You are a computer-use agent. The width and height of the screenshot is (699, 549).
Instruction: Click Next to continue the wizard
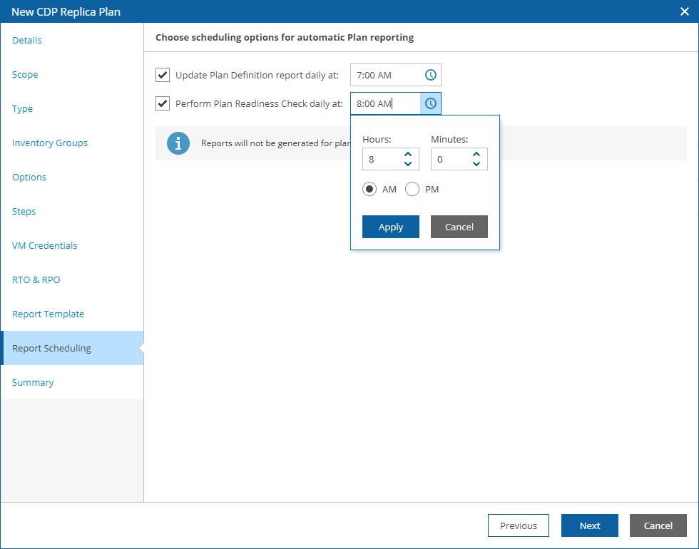(589, 525)
